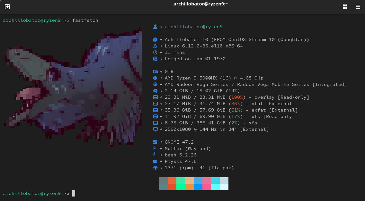This screenshot has height=201, width=365.
Task: Click the bottom archillobator@ryzen9 prompt text
Action: pyautogui.click(x=36, y=193)
